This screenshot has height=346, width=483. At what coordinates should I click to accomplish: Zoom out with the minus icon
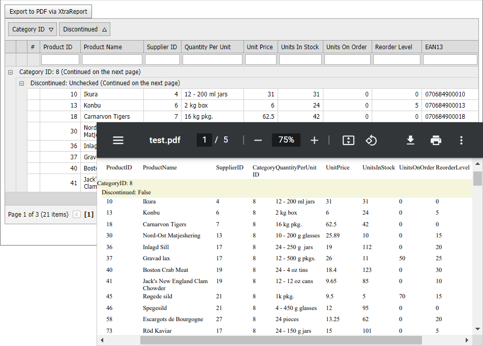pyautogui.click(x=258, y=141)
